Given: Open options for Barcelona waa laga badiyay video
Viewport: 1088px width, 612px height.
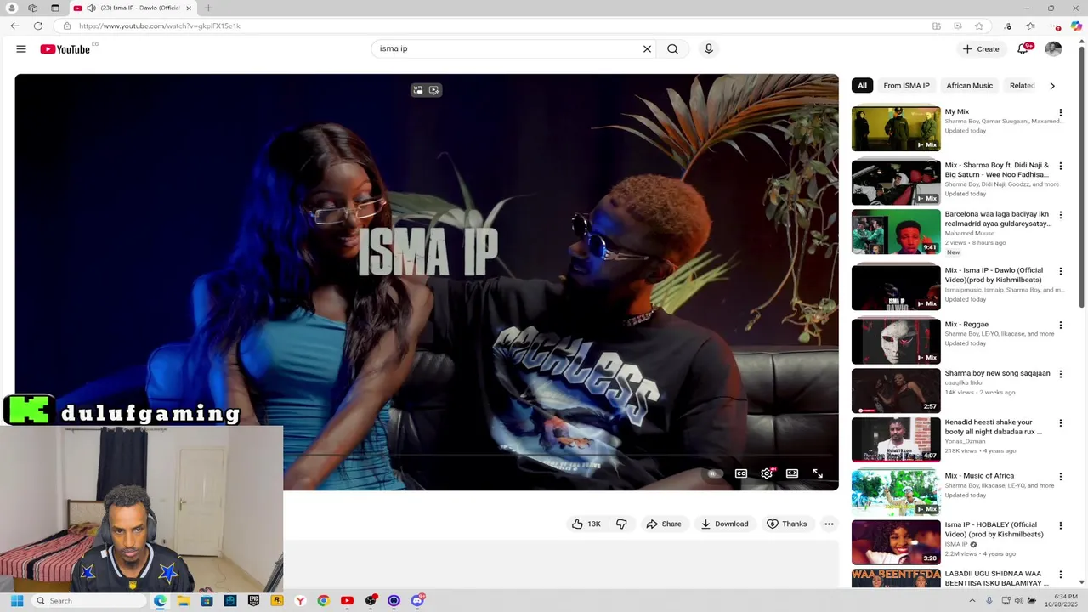Looking at the screenshot, I should (x=1060, y=215).
